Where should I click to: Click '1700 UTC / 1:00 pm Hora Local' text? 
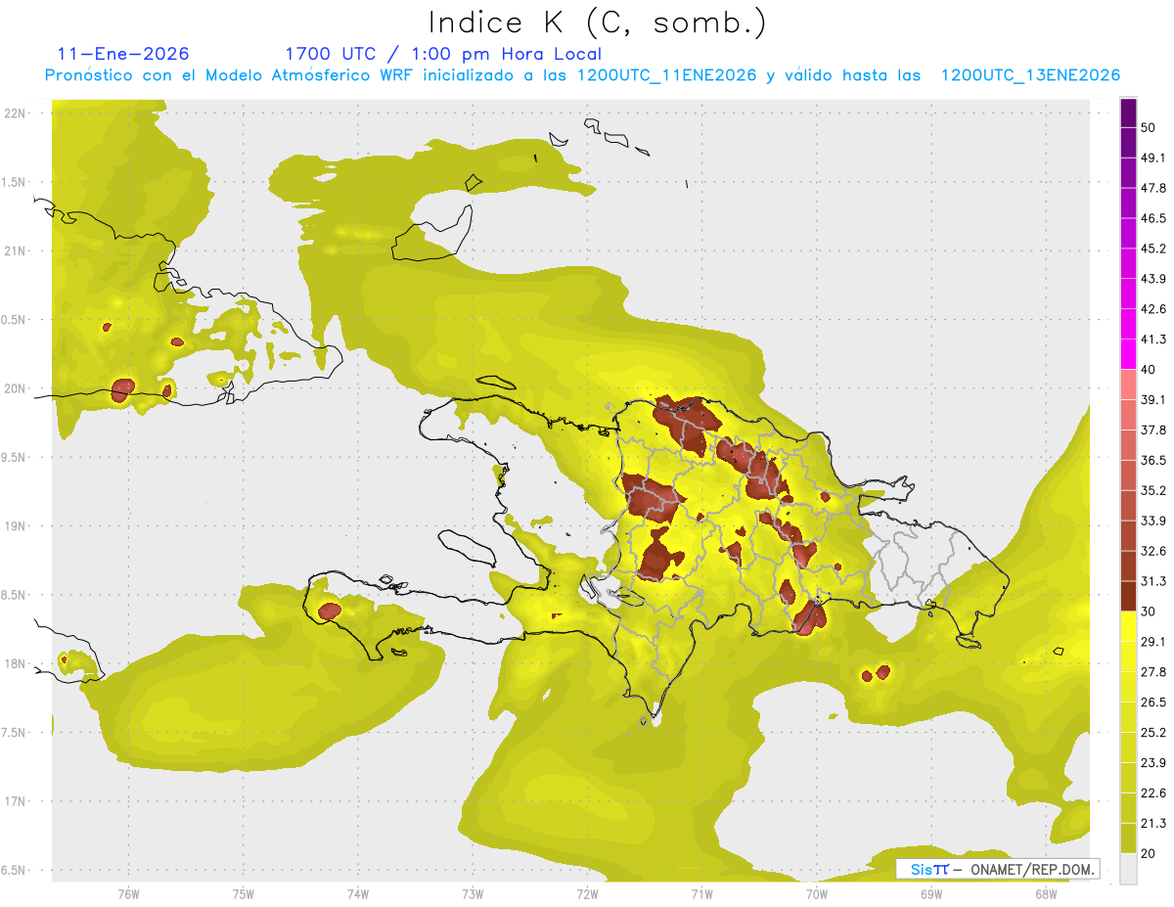pos(443,54)
